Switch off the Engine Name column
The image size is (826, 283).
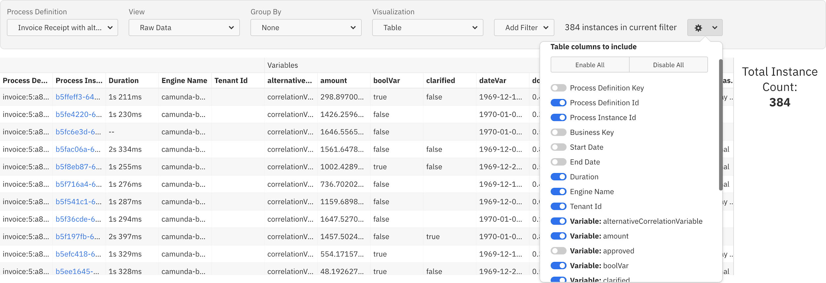coord(558,192)
